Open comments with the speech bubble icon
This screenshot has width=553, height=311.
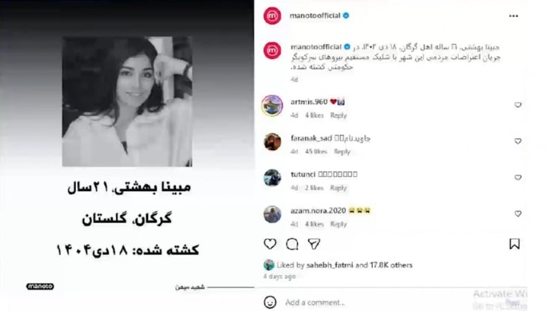click(292, 244)
